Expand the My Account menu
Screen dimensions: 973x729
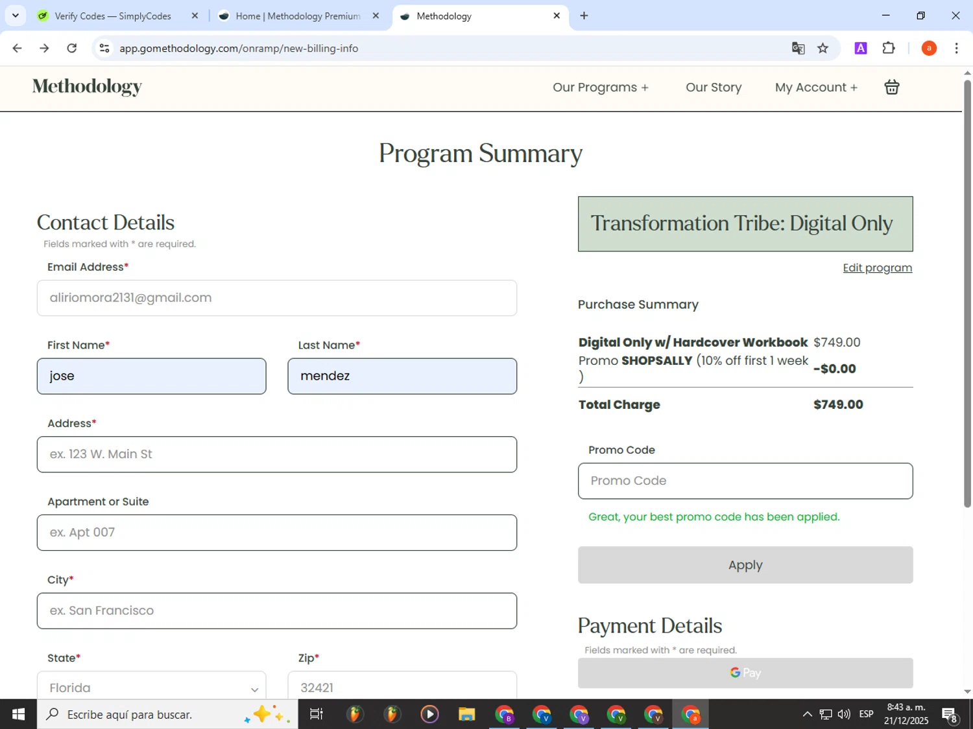pyautogui.click(x=816, y=87)
